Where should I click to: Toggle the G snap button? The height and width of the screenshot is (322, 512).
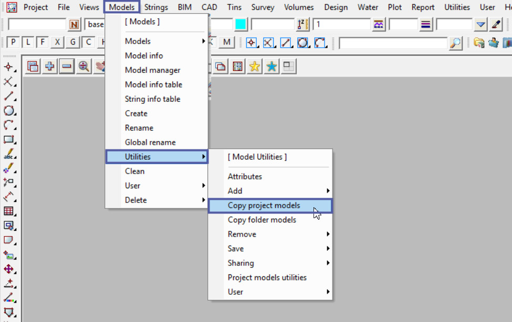pos(72,42)
